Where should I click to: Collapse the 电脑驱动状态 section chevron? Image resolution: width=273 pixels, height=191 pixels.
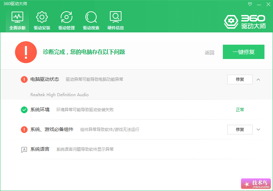[x=258, y=79]
